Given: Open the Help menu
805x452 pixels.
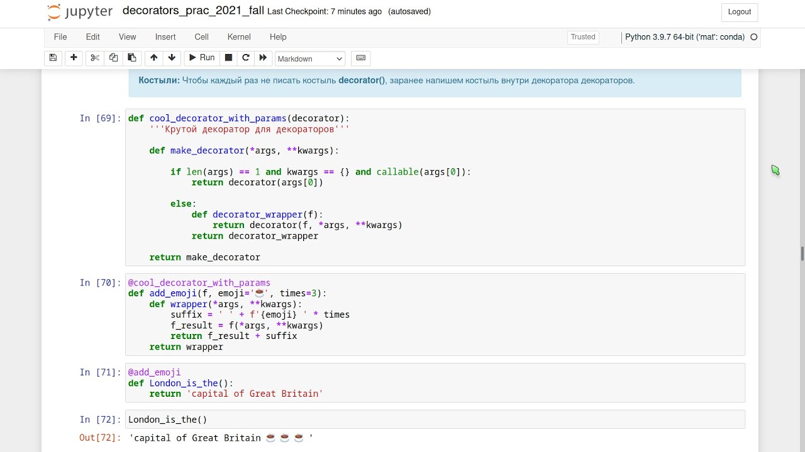Looking at the screenshot, I should [278, 37].
